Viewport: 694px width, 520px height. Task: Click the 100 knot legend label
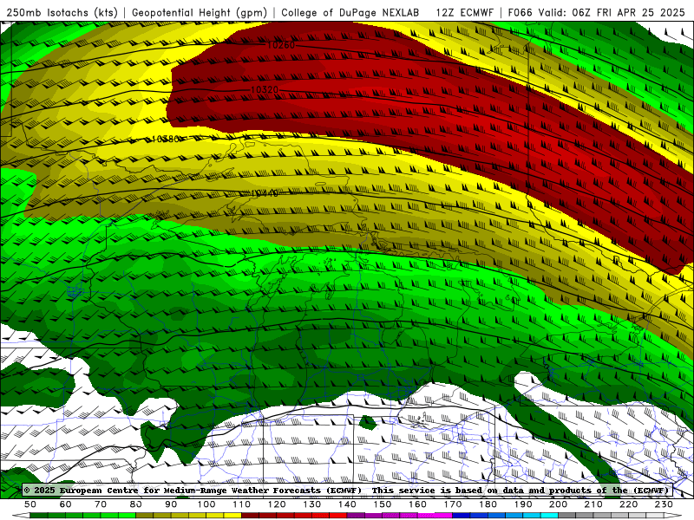click(x=206, y=504)
